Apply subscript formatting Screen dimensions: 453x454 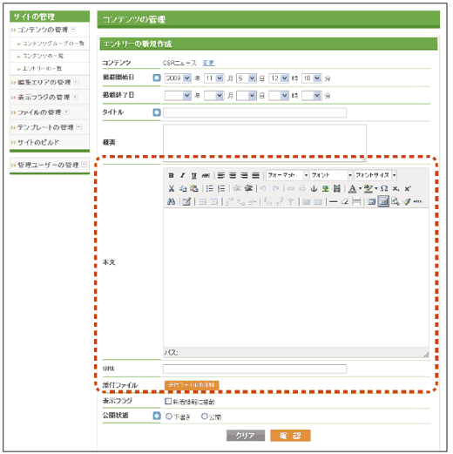pyautogui.click(x=396, y=188)
